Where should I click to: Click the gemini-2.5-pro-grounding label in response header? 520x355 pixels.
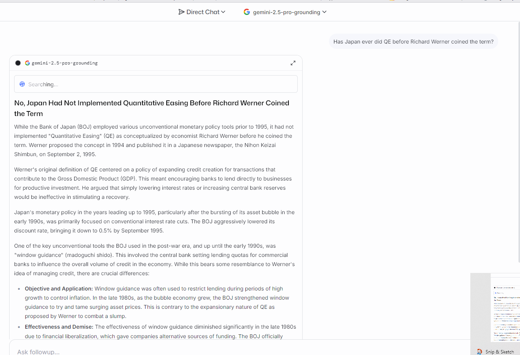pos(65,63)
